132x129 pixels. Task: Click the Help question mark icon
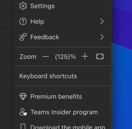click(x=23, y=21)
